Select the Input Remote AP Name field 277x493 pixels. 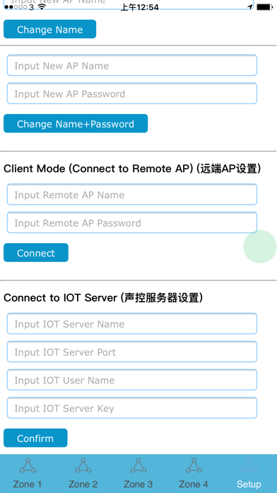tap(131, 195)
